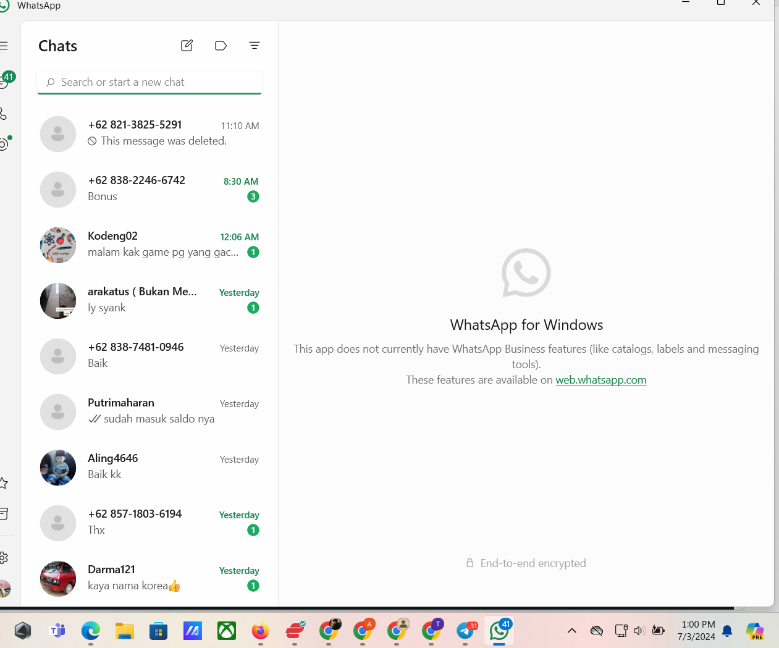Screen dimensions: 779x648
Task: Open the Darma121 chat
Action: pyautogui.click(x=149, y=578)
